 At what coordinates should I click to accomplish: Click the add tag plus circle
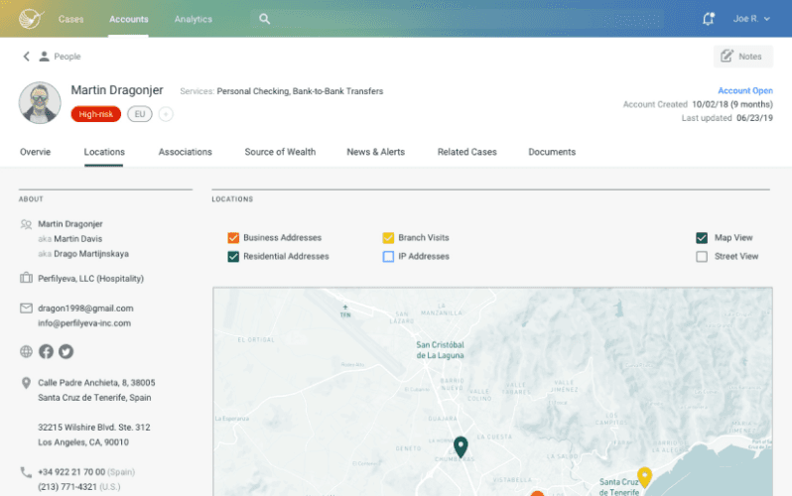click(166, 114)
